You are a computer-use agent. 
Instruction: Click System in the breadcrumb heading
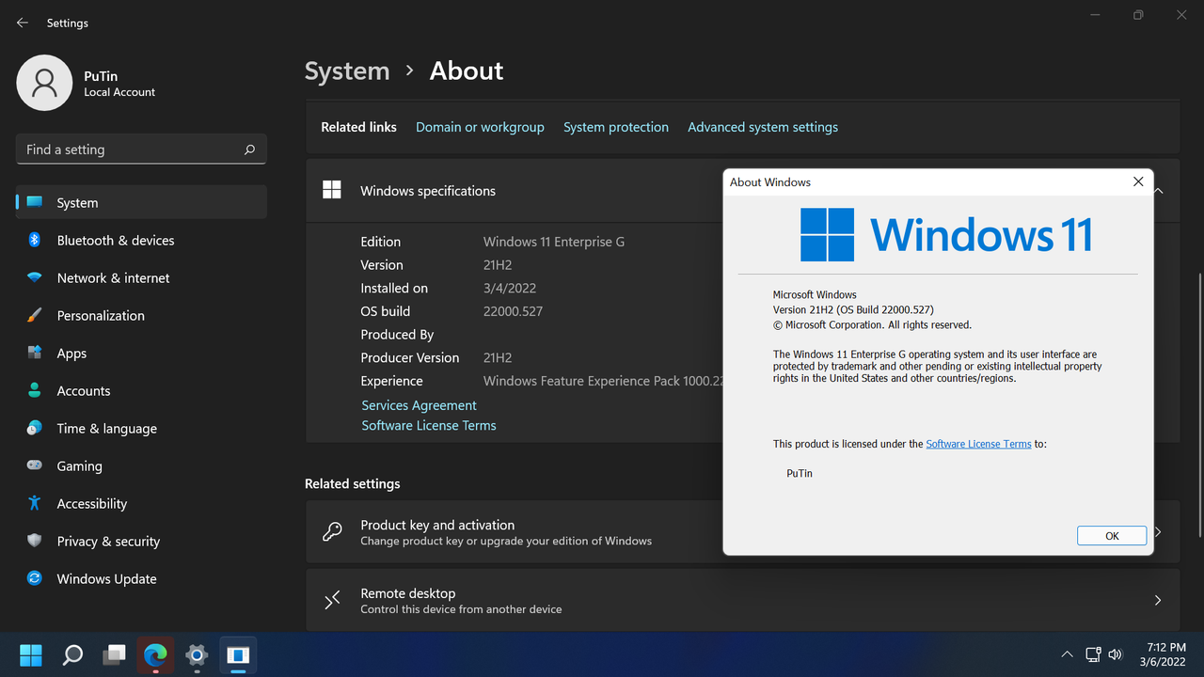(x=347, y=71)
